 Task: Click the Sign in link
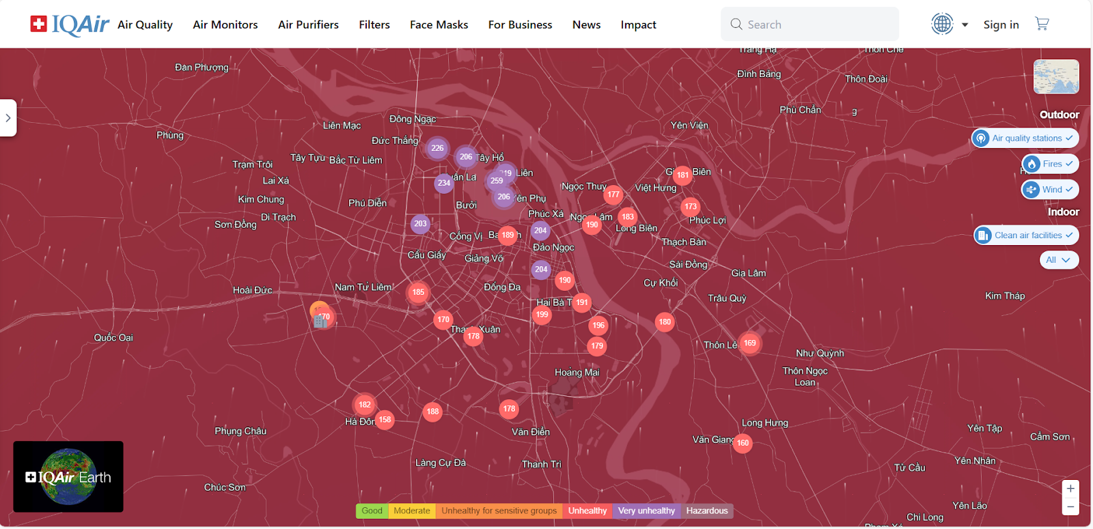(1001, 25)
